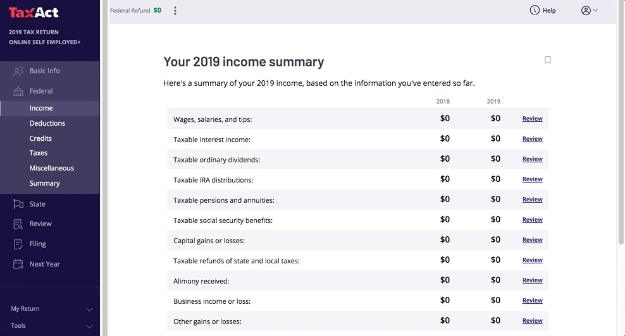Screen dimensions: 625x336
Task: Click the State flag icon
Action: (x=18, y=204)
